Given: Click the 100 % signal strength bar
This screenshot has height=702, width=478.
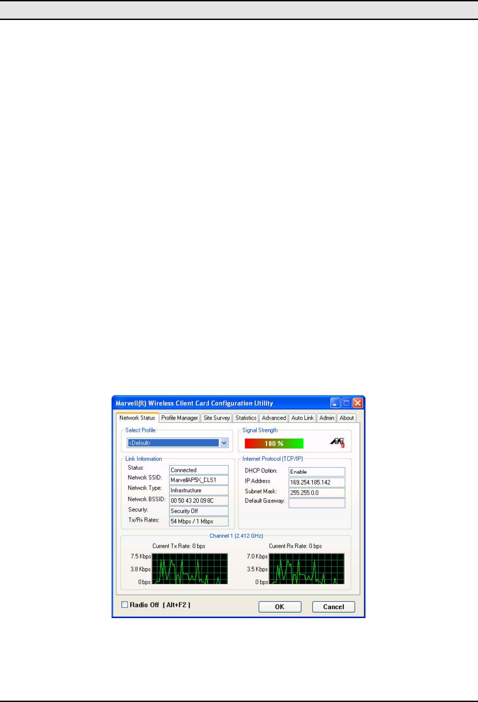Looking at the screenshot, I should coord(274,444).
